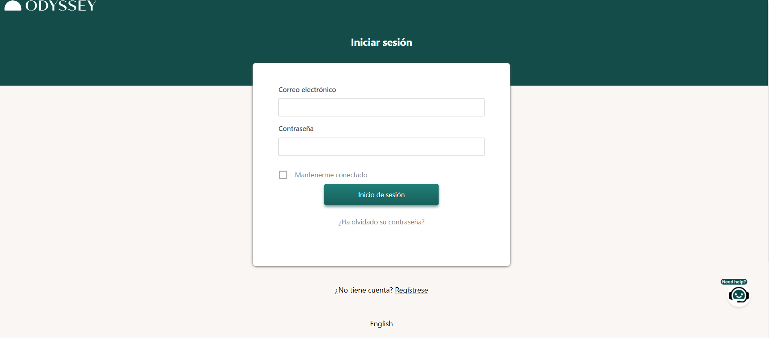Focus the Contraseña password field

click(x=381, y=146)
